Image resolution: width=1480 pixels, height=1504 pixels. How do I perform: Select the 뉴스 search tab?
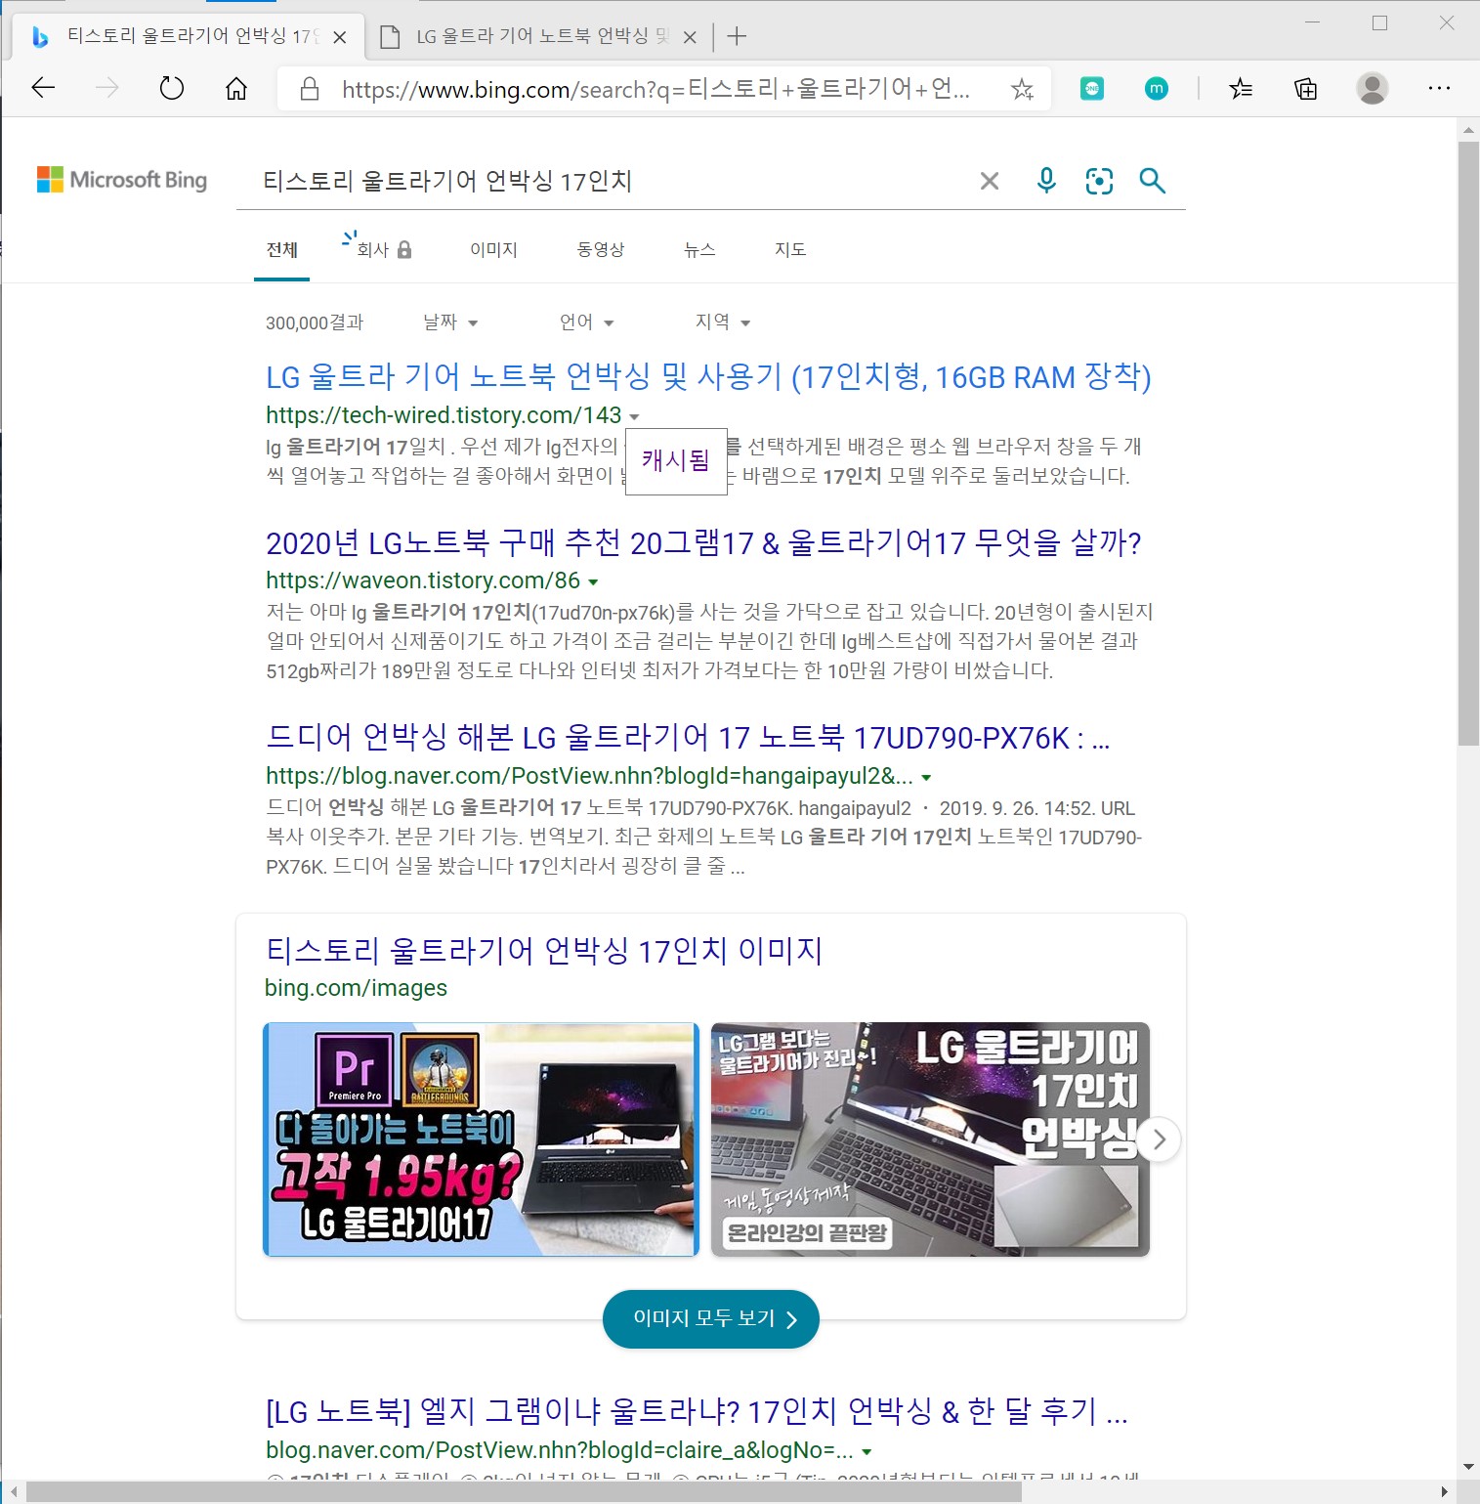699,250
